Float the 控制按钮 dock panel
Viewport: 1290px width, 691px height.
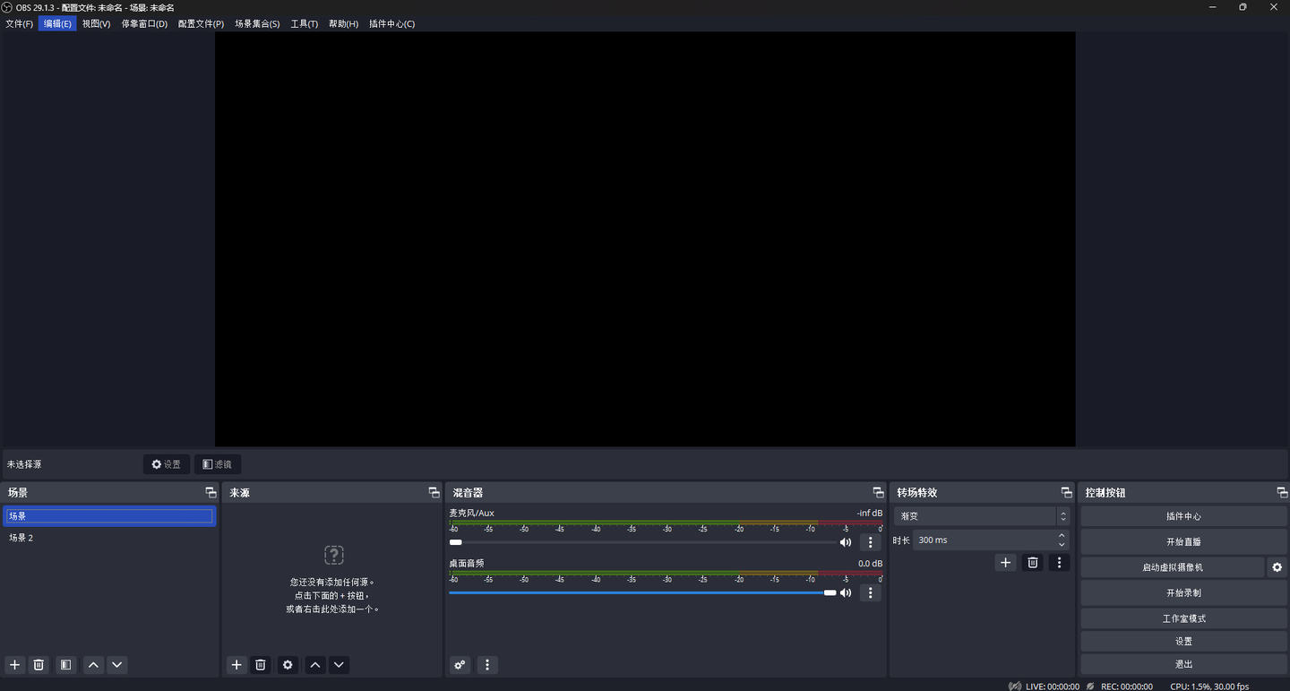click(x=1282, y=492)
